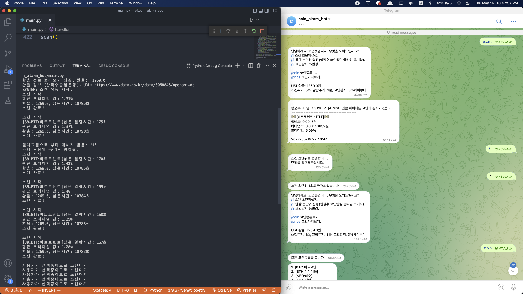This screenshot has width=523, height=294.
Task: Change the UTF-8 encoding in status bar
Action: click(x=123, y=290)
